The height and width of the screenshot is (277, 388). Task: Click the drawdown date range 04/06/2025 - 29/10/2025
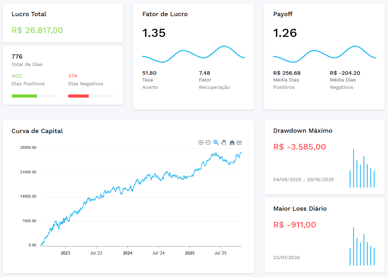coord(303,180)
